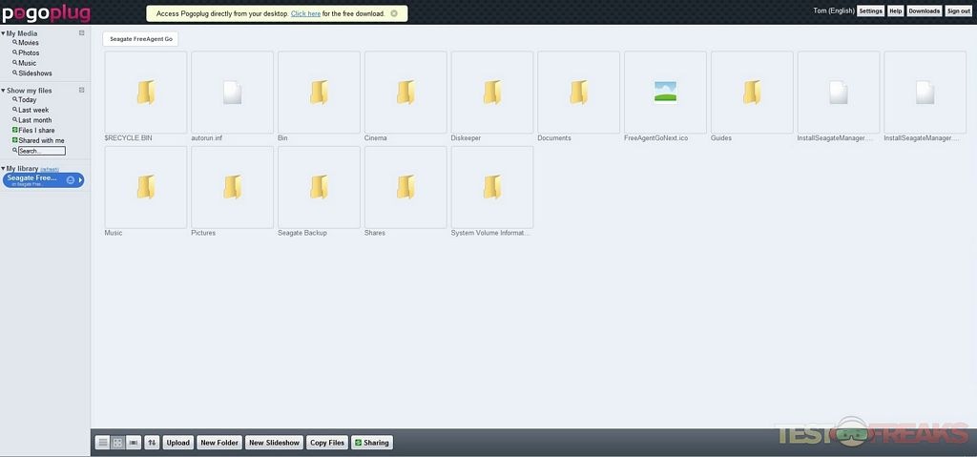Focus the Search input field
Viewport: 977px width, 457px height.
click(42, 151)
